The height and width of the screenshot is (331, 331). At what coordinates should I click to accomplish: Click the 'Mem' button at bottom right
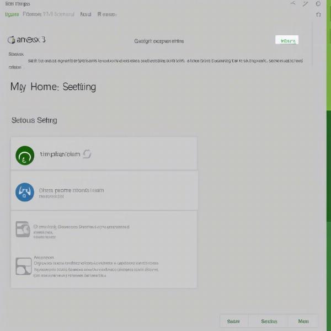[303, 321]
